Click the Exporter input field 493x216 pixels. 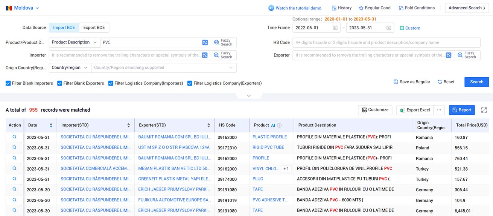pos(369,55)
